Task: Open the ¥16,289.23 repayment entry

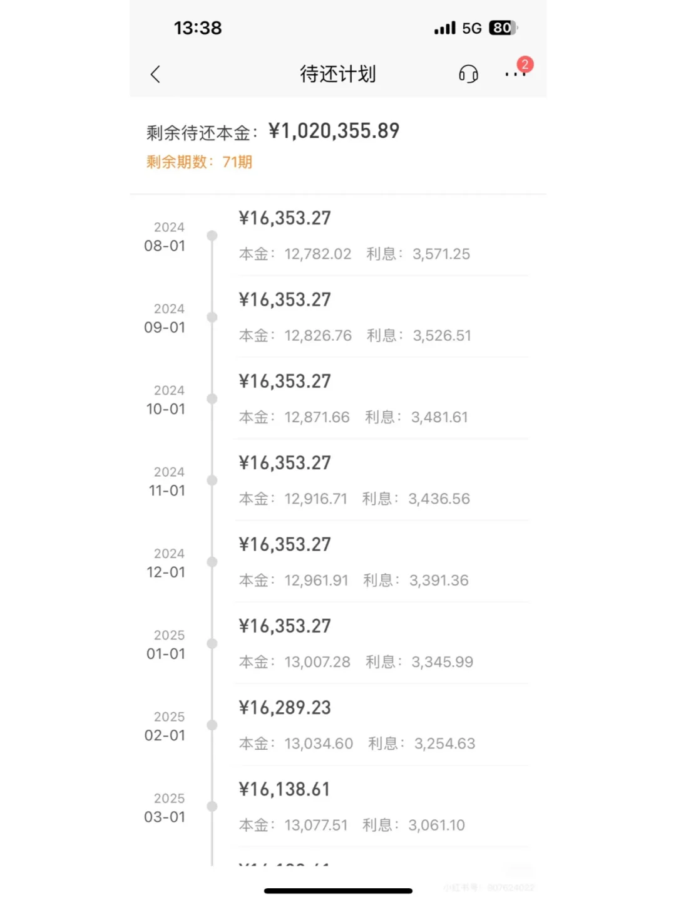Action: point(382,725)
